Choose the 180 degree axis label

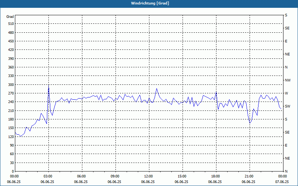click(11, 119)
